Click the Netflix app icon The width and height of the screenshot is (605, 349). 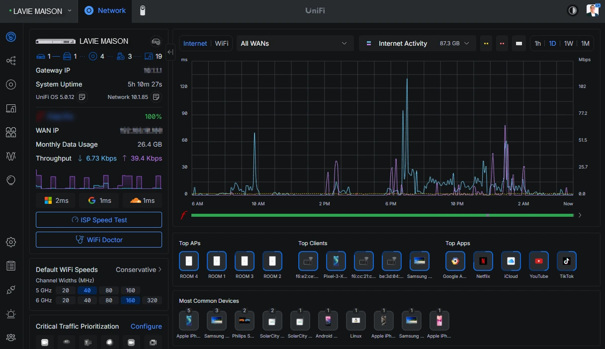click(x=483, y=261)
